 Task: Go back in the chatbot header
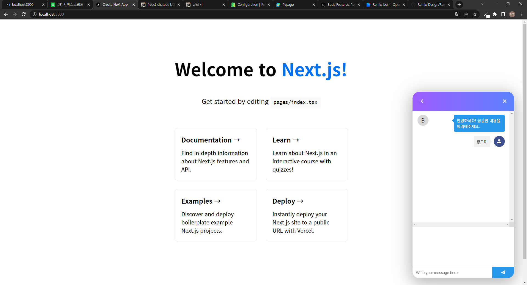(422, 101)
